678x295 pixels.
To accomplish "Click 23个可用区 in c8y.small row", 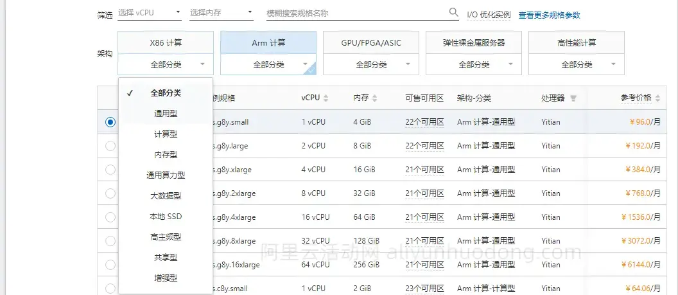I will coord(424,288).
